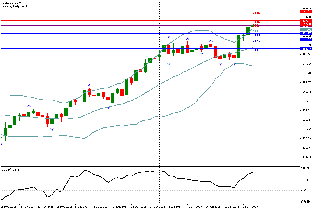Click the red 1327.11 price tag
This screenshot has height=210, width=315.
(306, 11)
